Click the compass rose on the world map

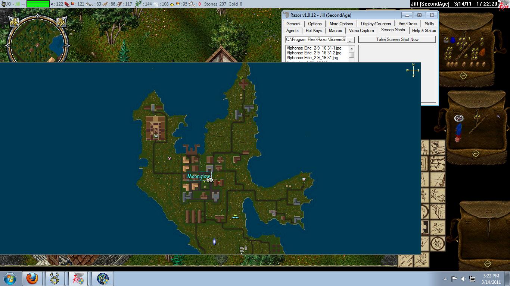[413, 70]
